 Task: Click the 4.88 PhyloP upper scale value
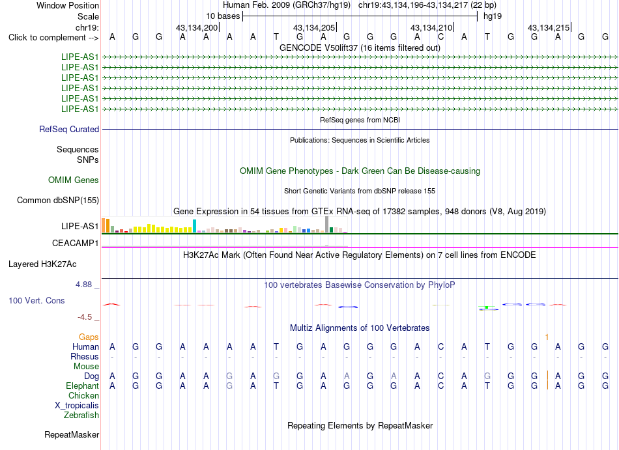pos(83,285)
